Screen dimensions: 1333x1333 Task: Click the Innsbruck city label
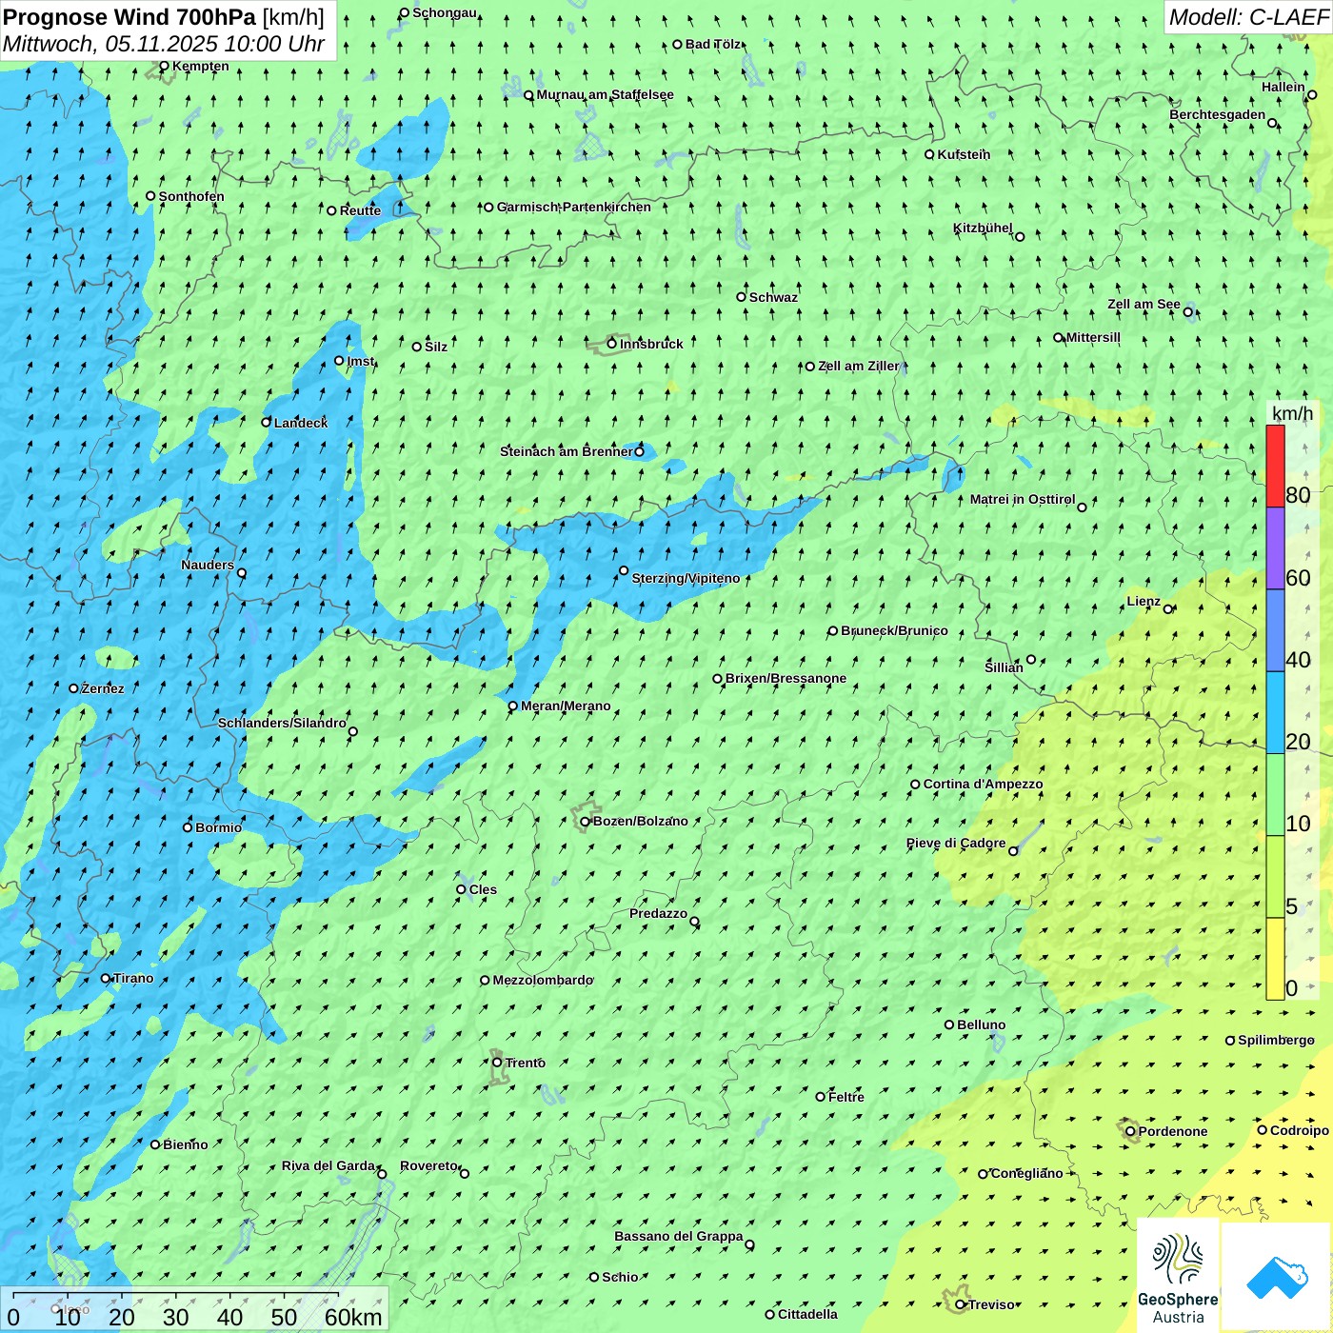[x=651, y=344]
